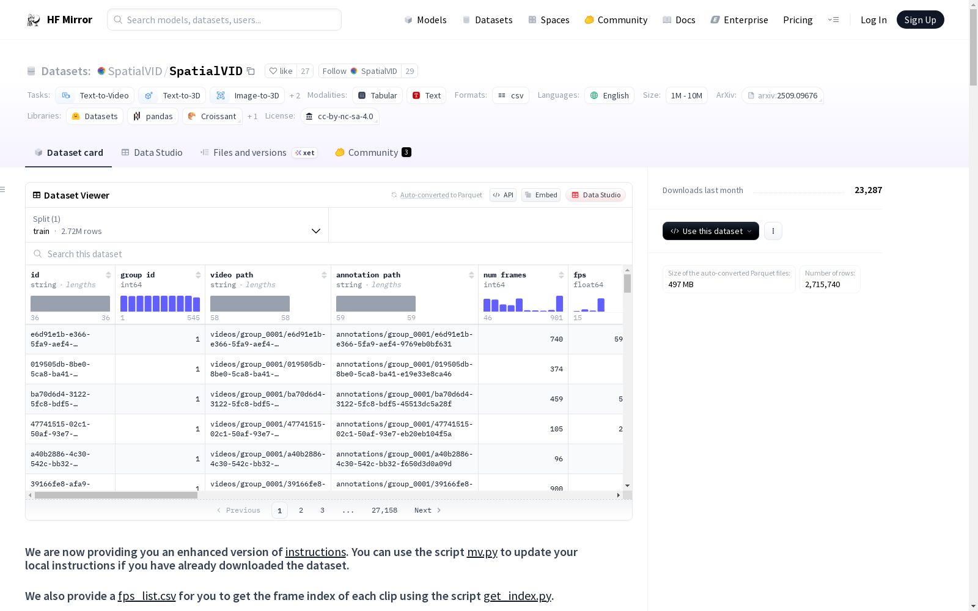Sort by the video_path column icon
The height and width of the screenshot is (611, 978).
[324, 275]
